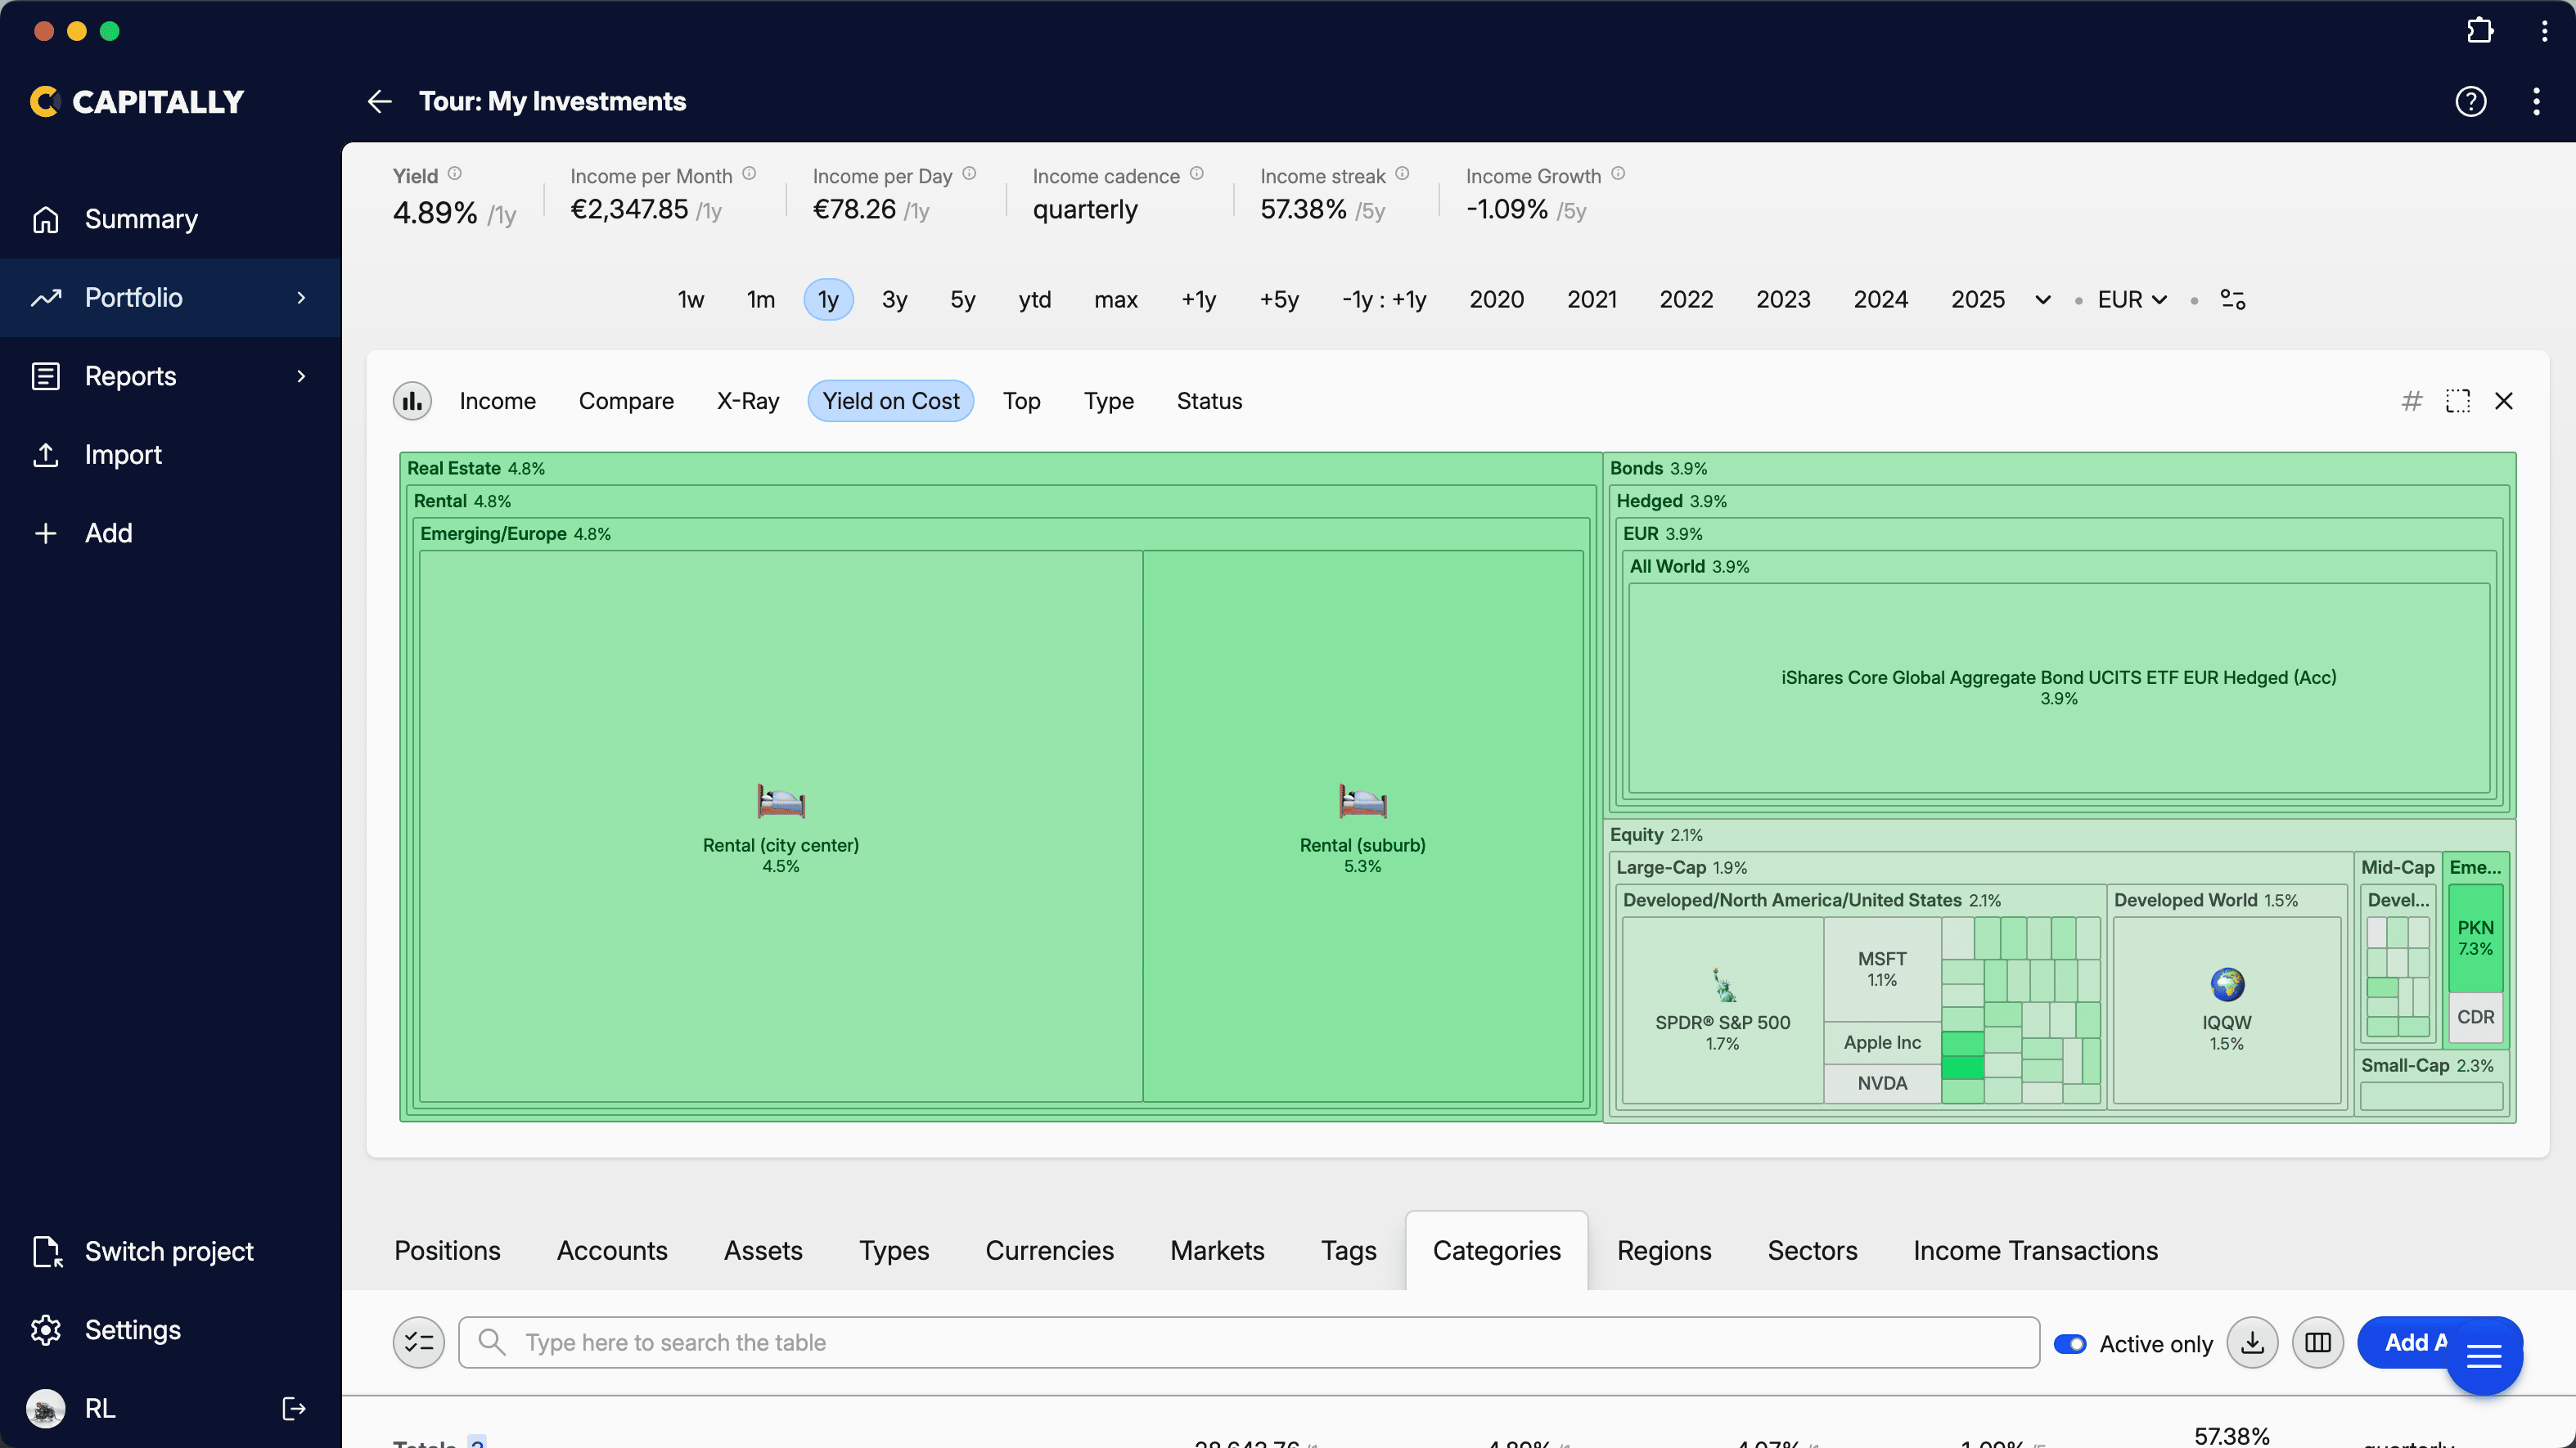2576x1448 pixels.
Task: Click the IQQW treemap tile
Action: (x=2227, y=1010)
